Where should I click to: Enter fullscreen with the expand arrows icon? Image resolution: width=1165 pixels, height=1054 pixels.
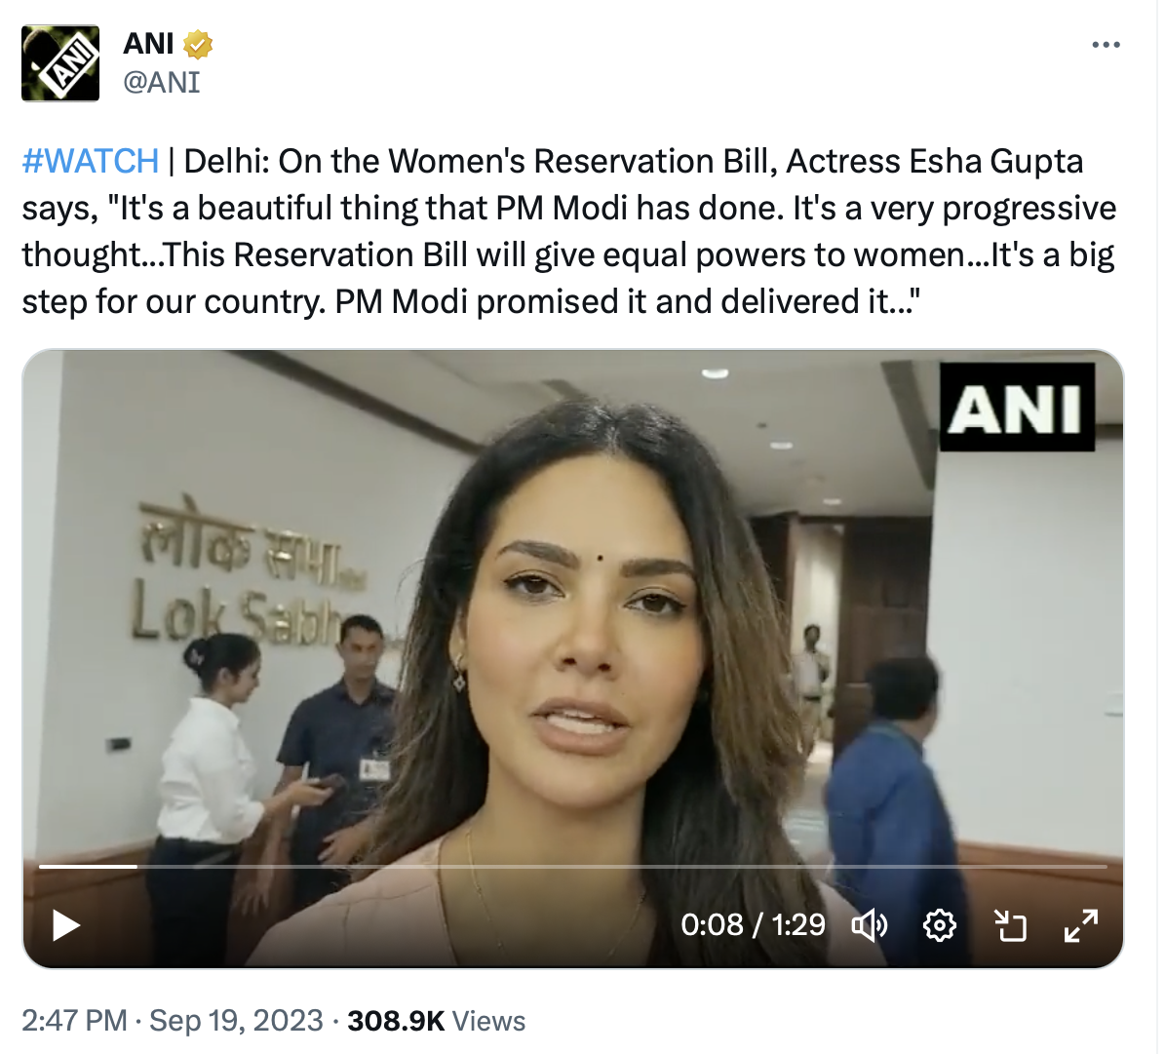coord(1080,924)
